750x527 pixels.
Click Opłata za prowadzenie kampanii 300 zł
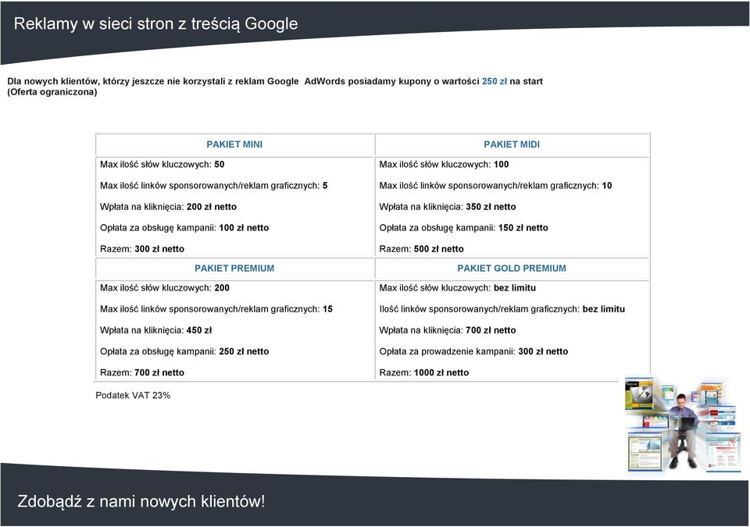pos(473,351)
